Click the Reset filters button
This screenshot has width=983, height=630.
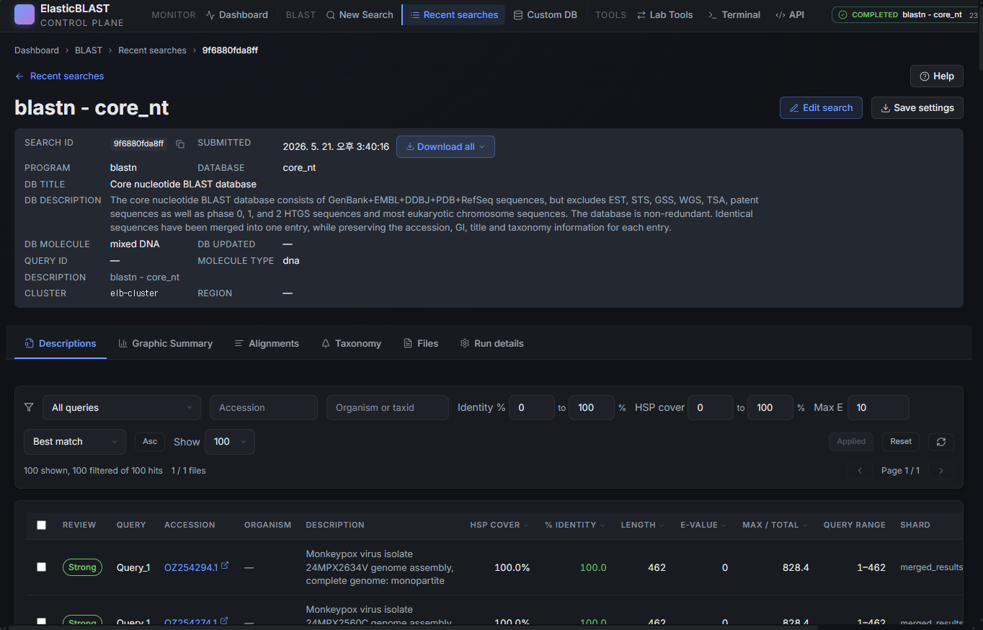901,442
